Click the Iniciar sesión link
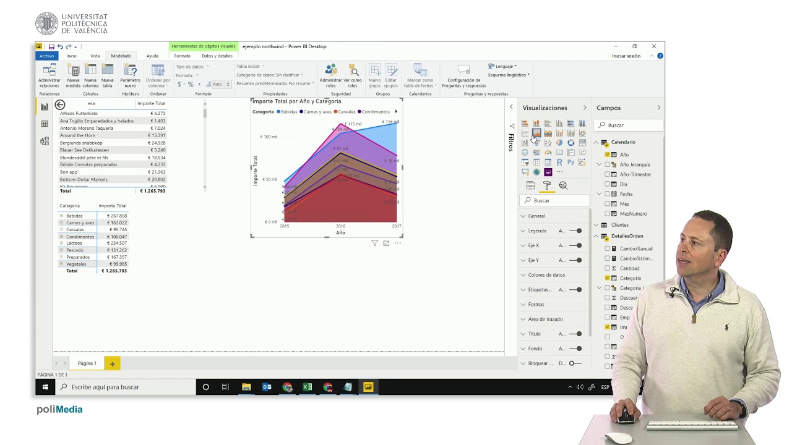792x445 pixels. (626, 56)
